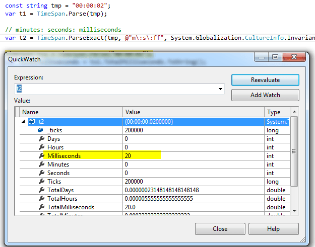Viewport: 315px width, 247px height.
Task: Click the wrench icon beside Minutes
Action: tap(41, 164)
